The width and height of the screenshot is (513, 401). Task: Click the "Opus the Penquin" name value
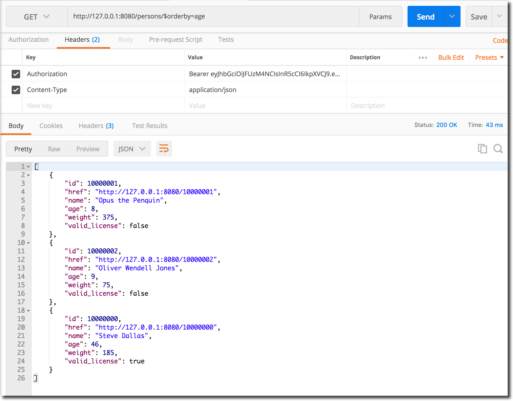[129, 200]
